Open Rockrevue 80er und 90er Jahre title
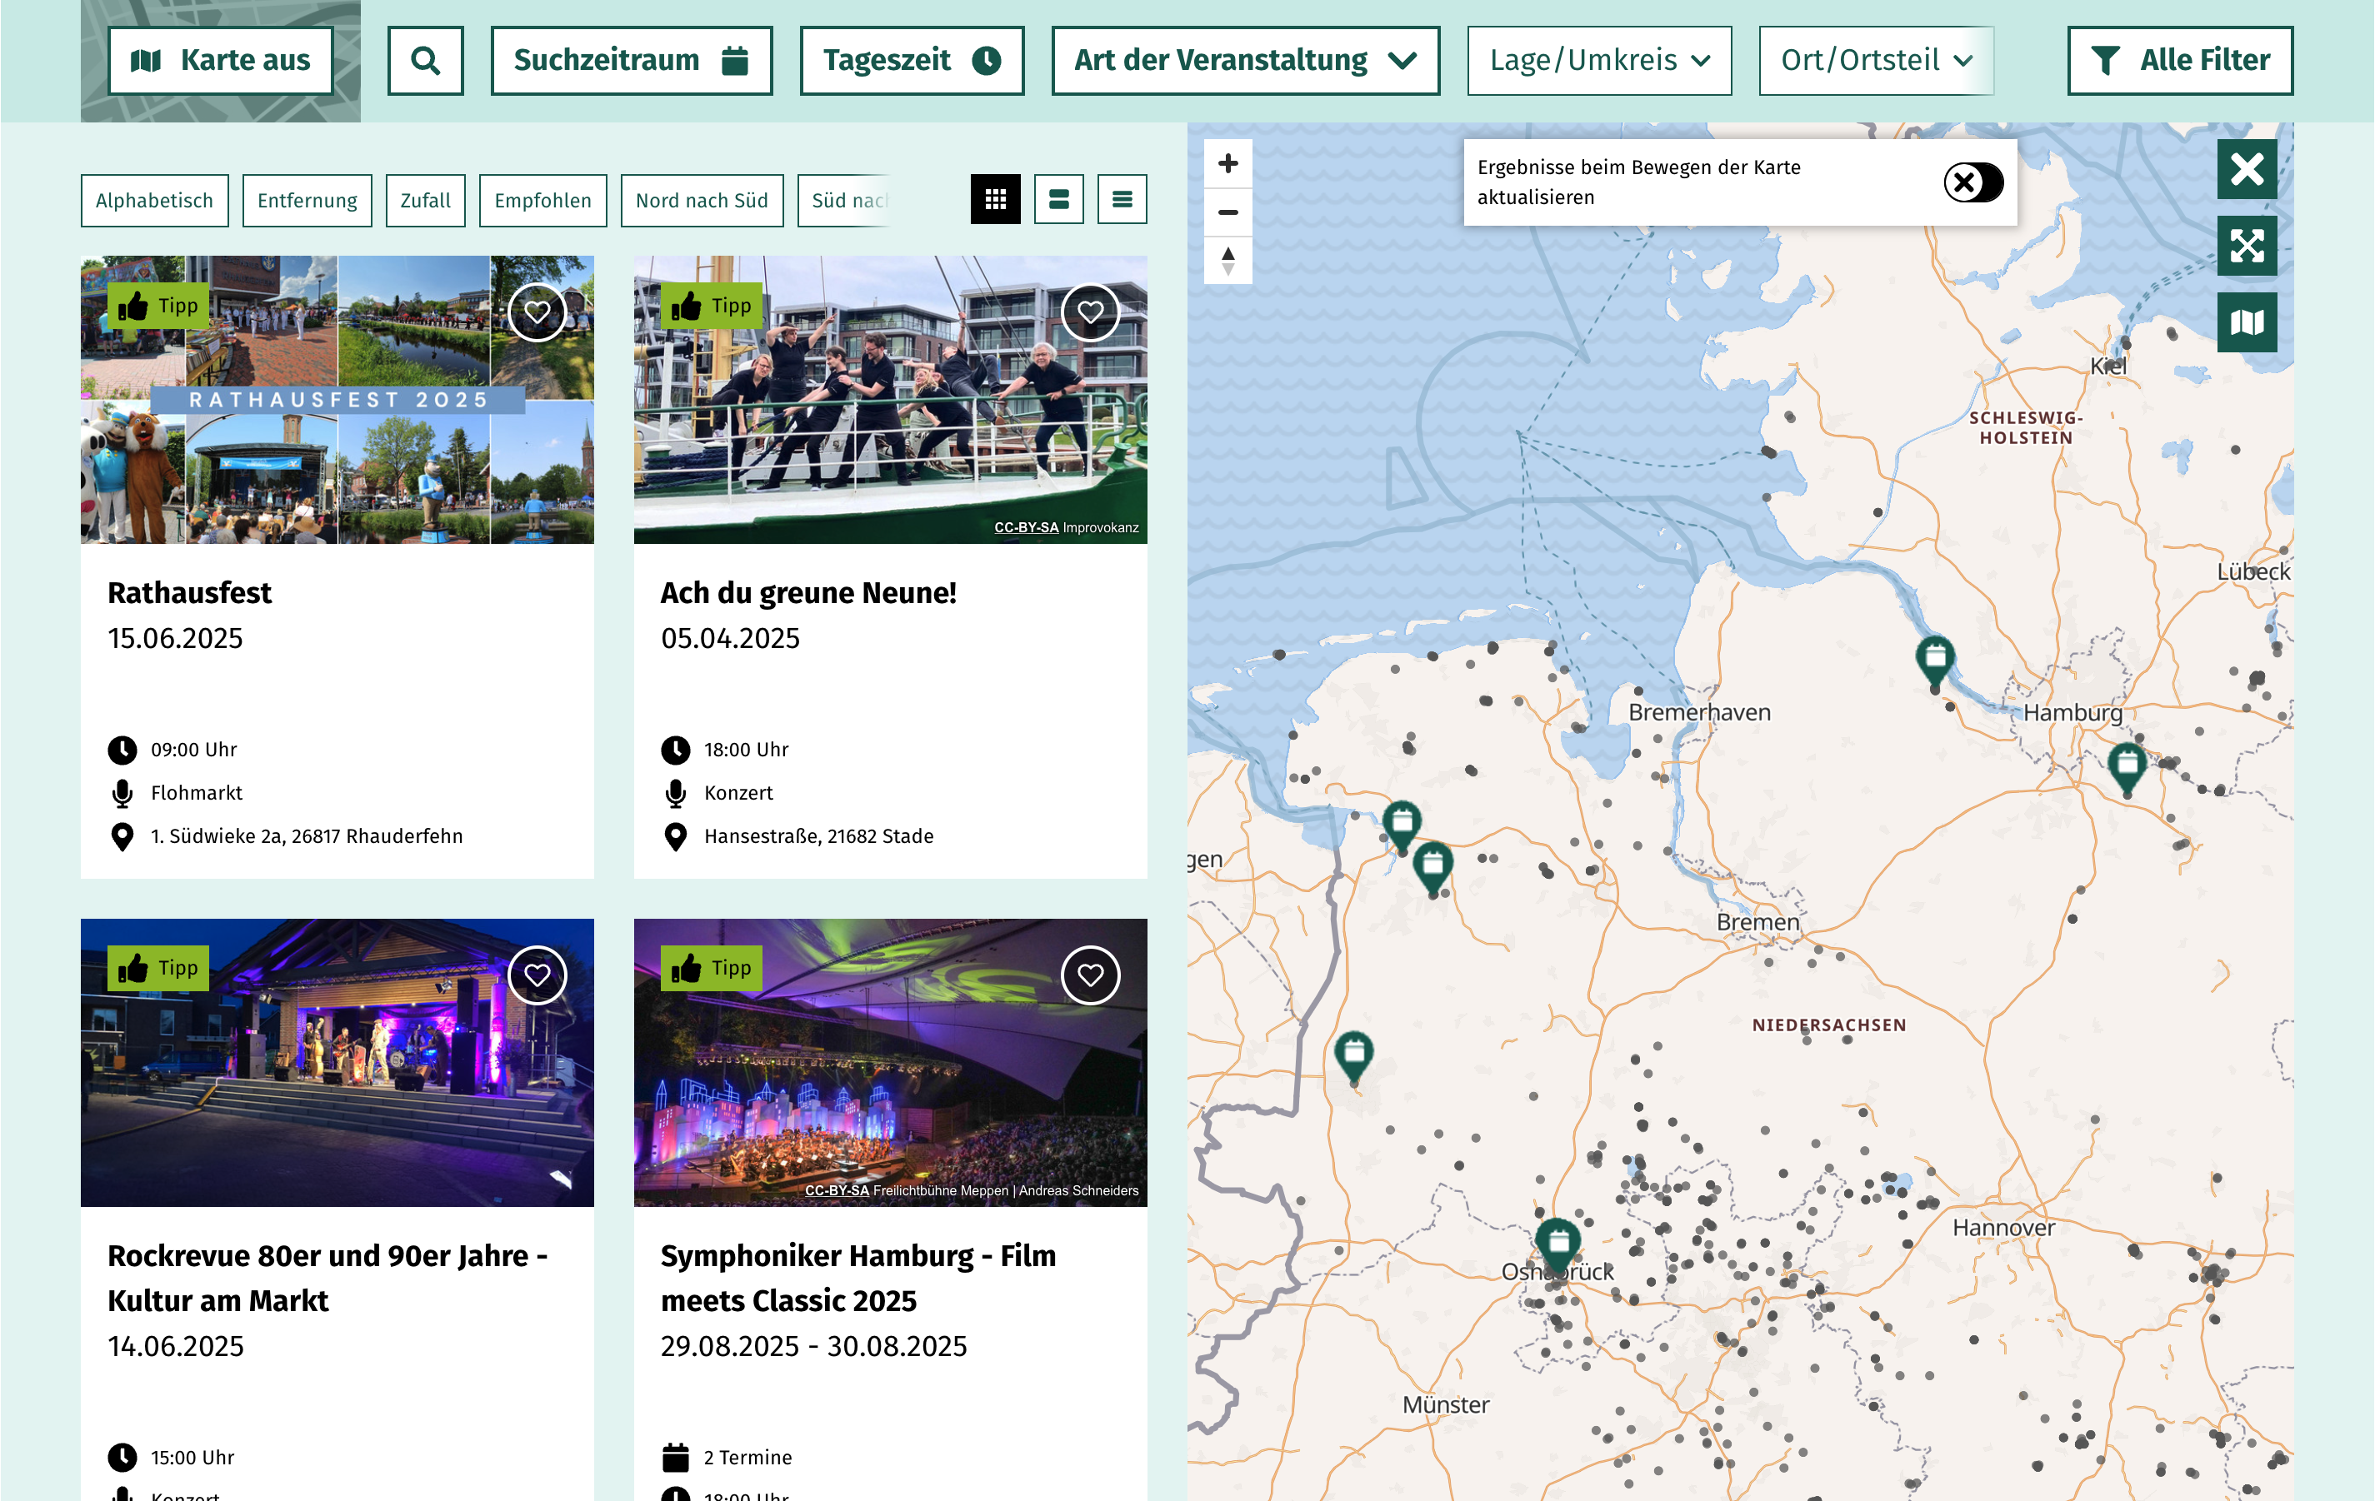Image resolution: width=2375 pixels, height=1501 pixels. pyautogui.click(x=327, y=1279)
